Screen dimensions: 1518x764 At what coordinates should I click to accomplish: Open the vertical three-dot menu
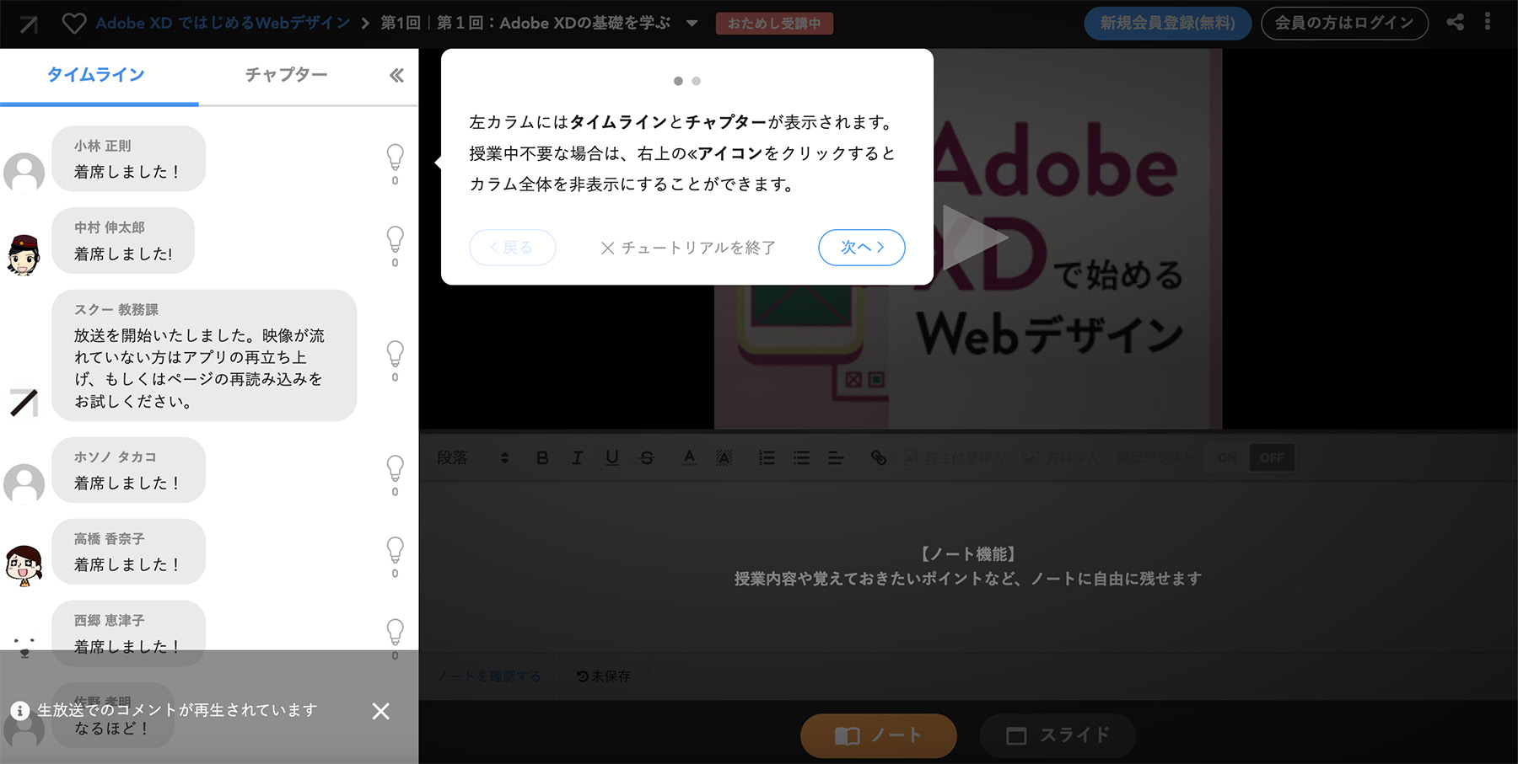click(x=1488, y=22)
